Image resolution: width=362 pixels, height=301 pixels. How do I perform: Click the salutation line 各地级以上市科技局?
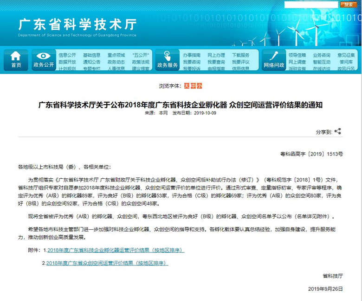(65, 167)
